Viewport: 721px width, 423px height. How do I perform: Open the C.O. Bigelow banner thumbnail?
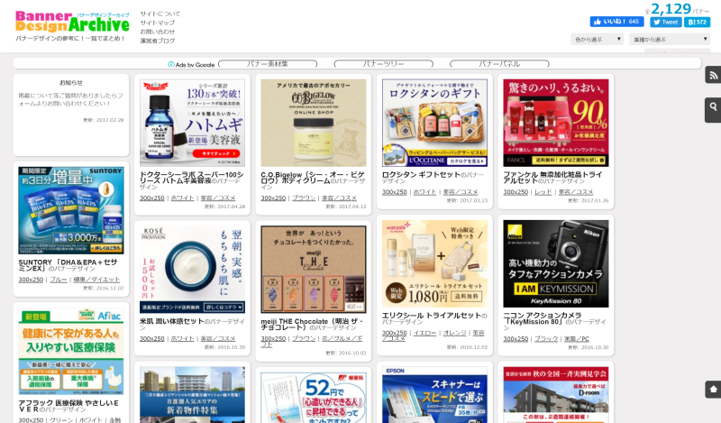click(314, 123)
